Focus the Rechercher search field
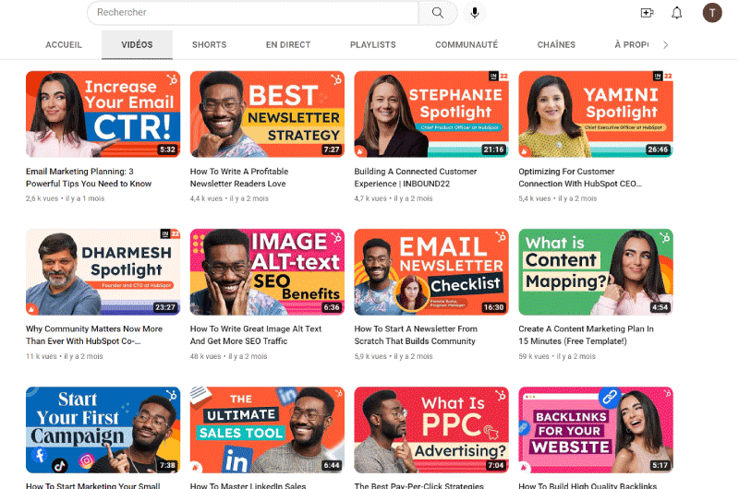 tap(252, 13)
